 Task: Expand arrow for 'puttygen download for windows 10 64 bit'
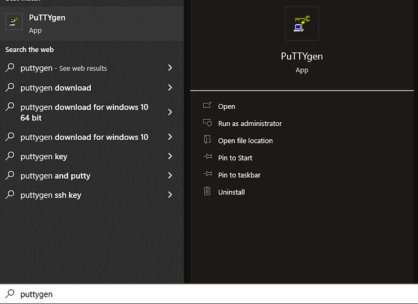(170, 112)
